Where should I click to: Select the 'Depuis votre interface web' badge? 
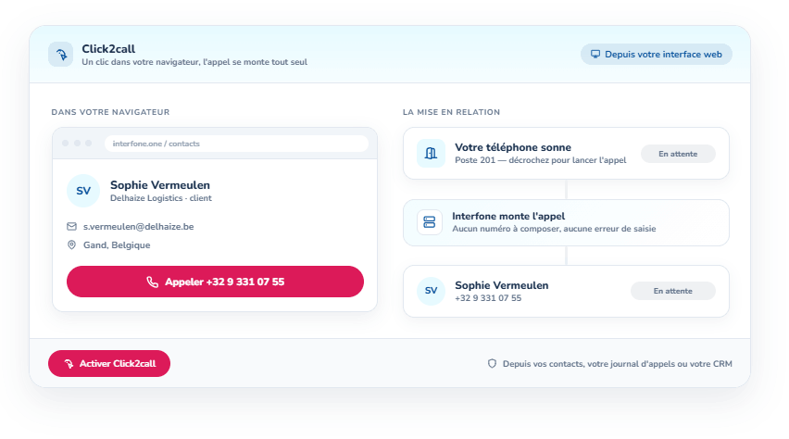[657, 55]
